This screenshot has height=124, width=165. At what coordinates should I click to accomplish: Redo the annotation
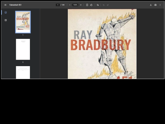point(108,5)
